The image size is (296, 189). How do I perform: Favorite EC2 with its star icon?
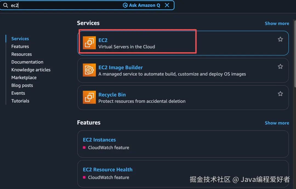[x=280, y=39]
